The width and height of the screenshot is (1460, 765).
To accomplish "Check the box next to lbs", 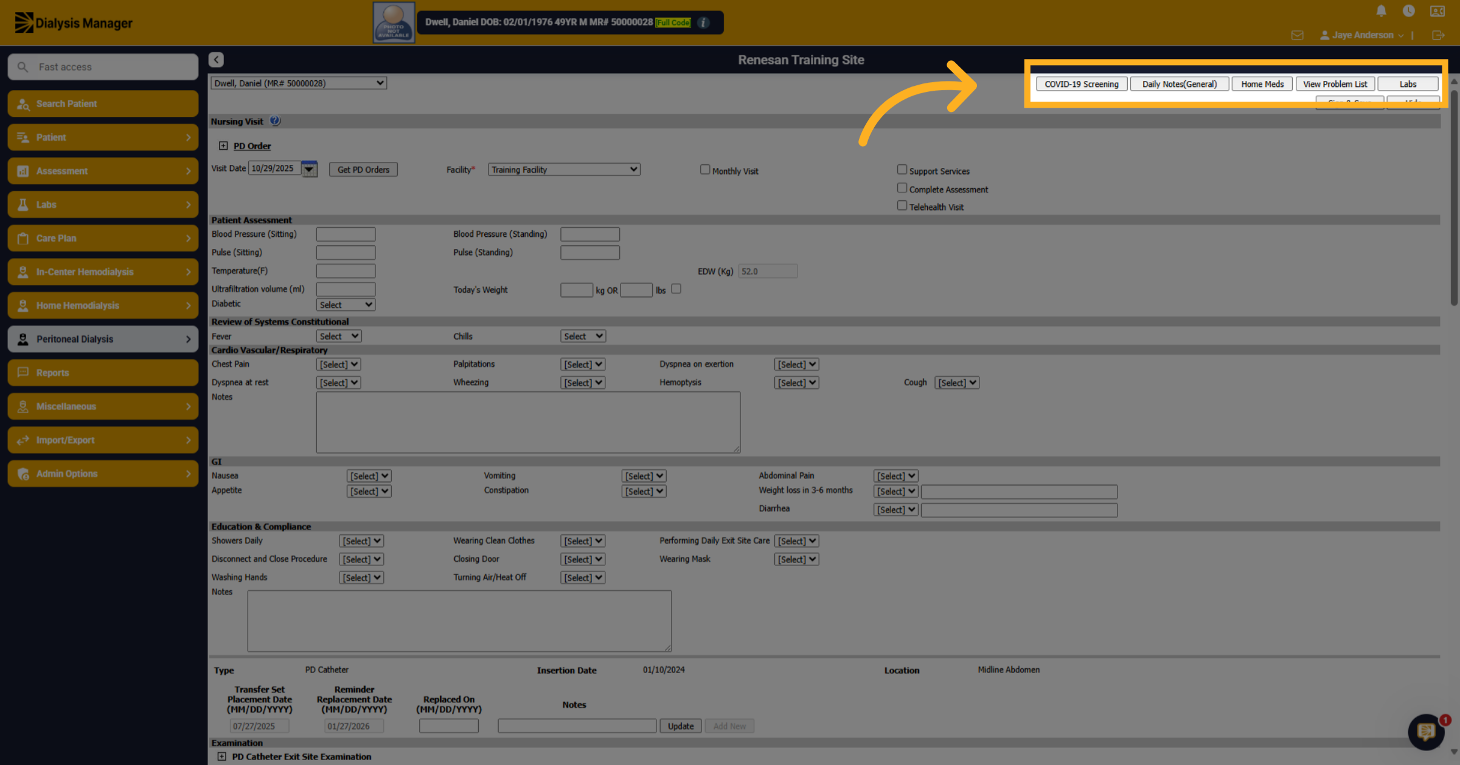I will [676, 289].
